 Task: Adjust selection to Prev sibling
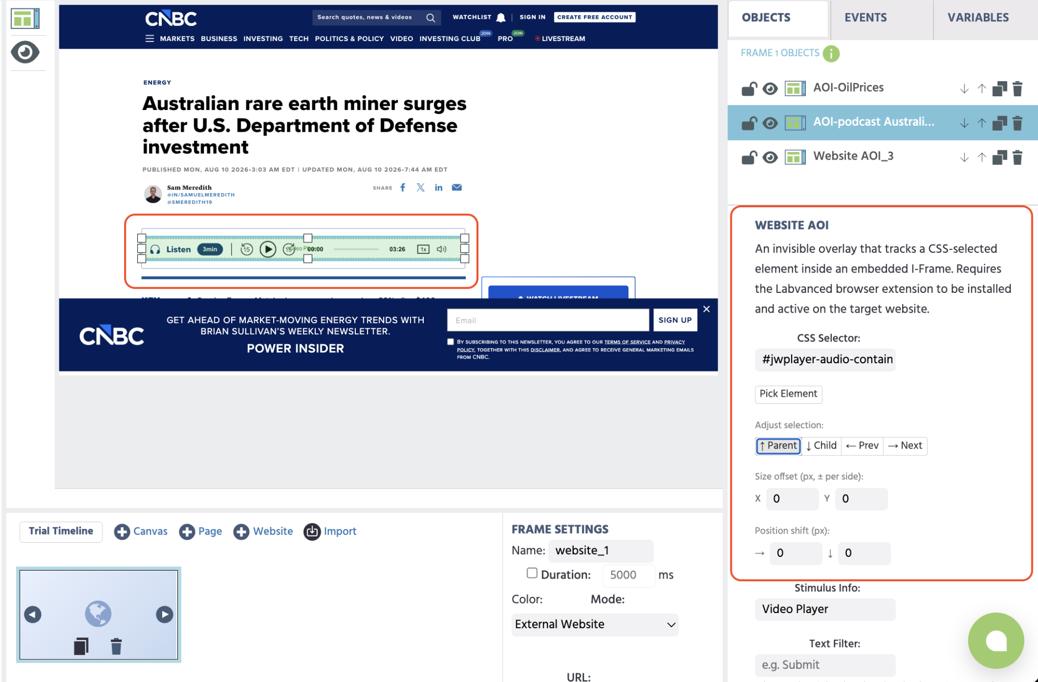point(862,446)
